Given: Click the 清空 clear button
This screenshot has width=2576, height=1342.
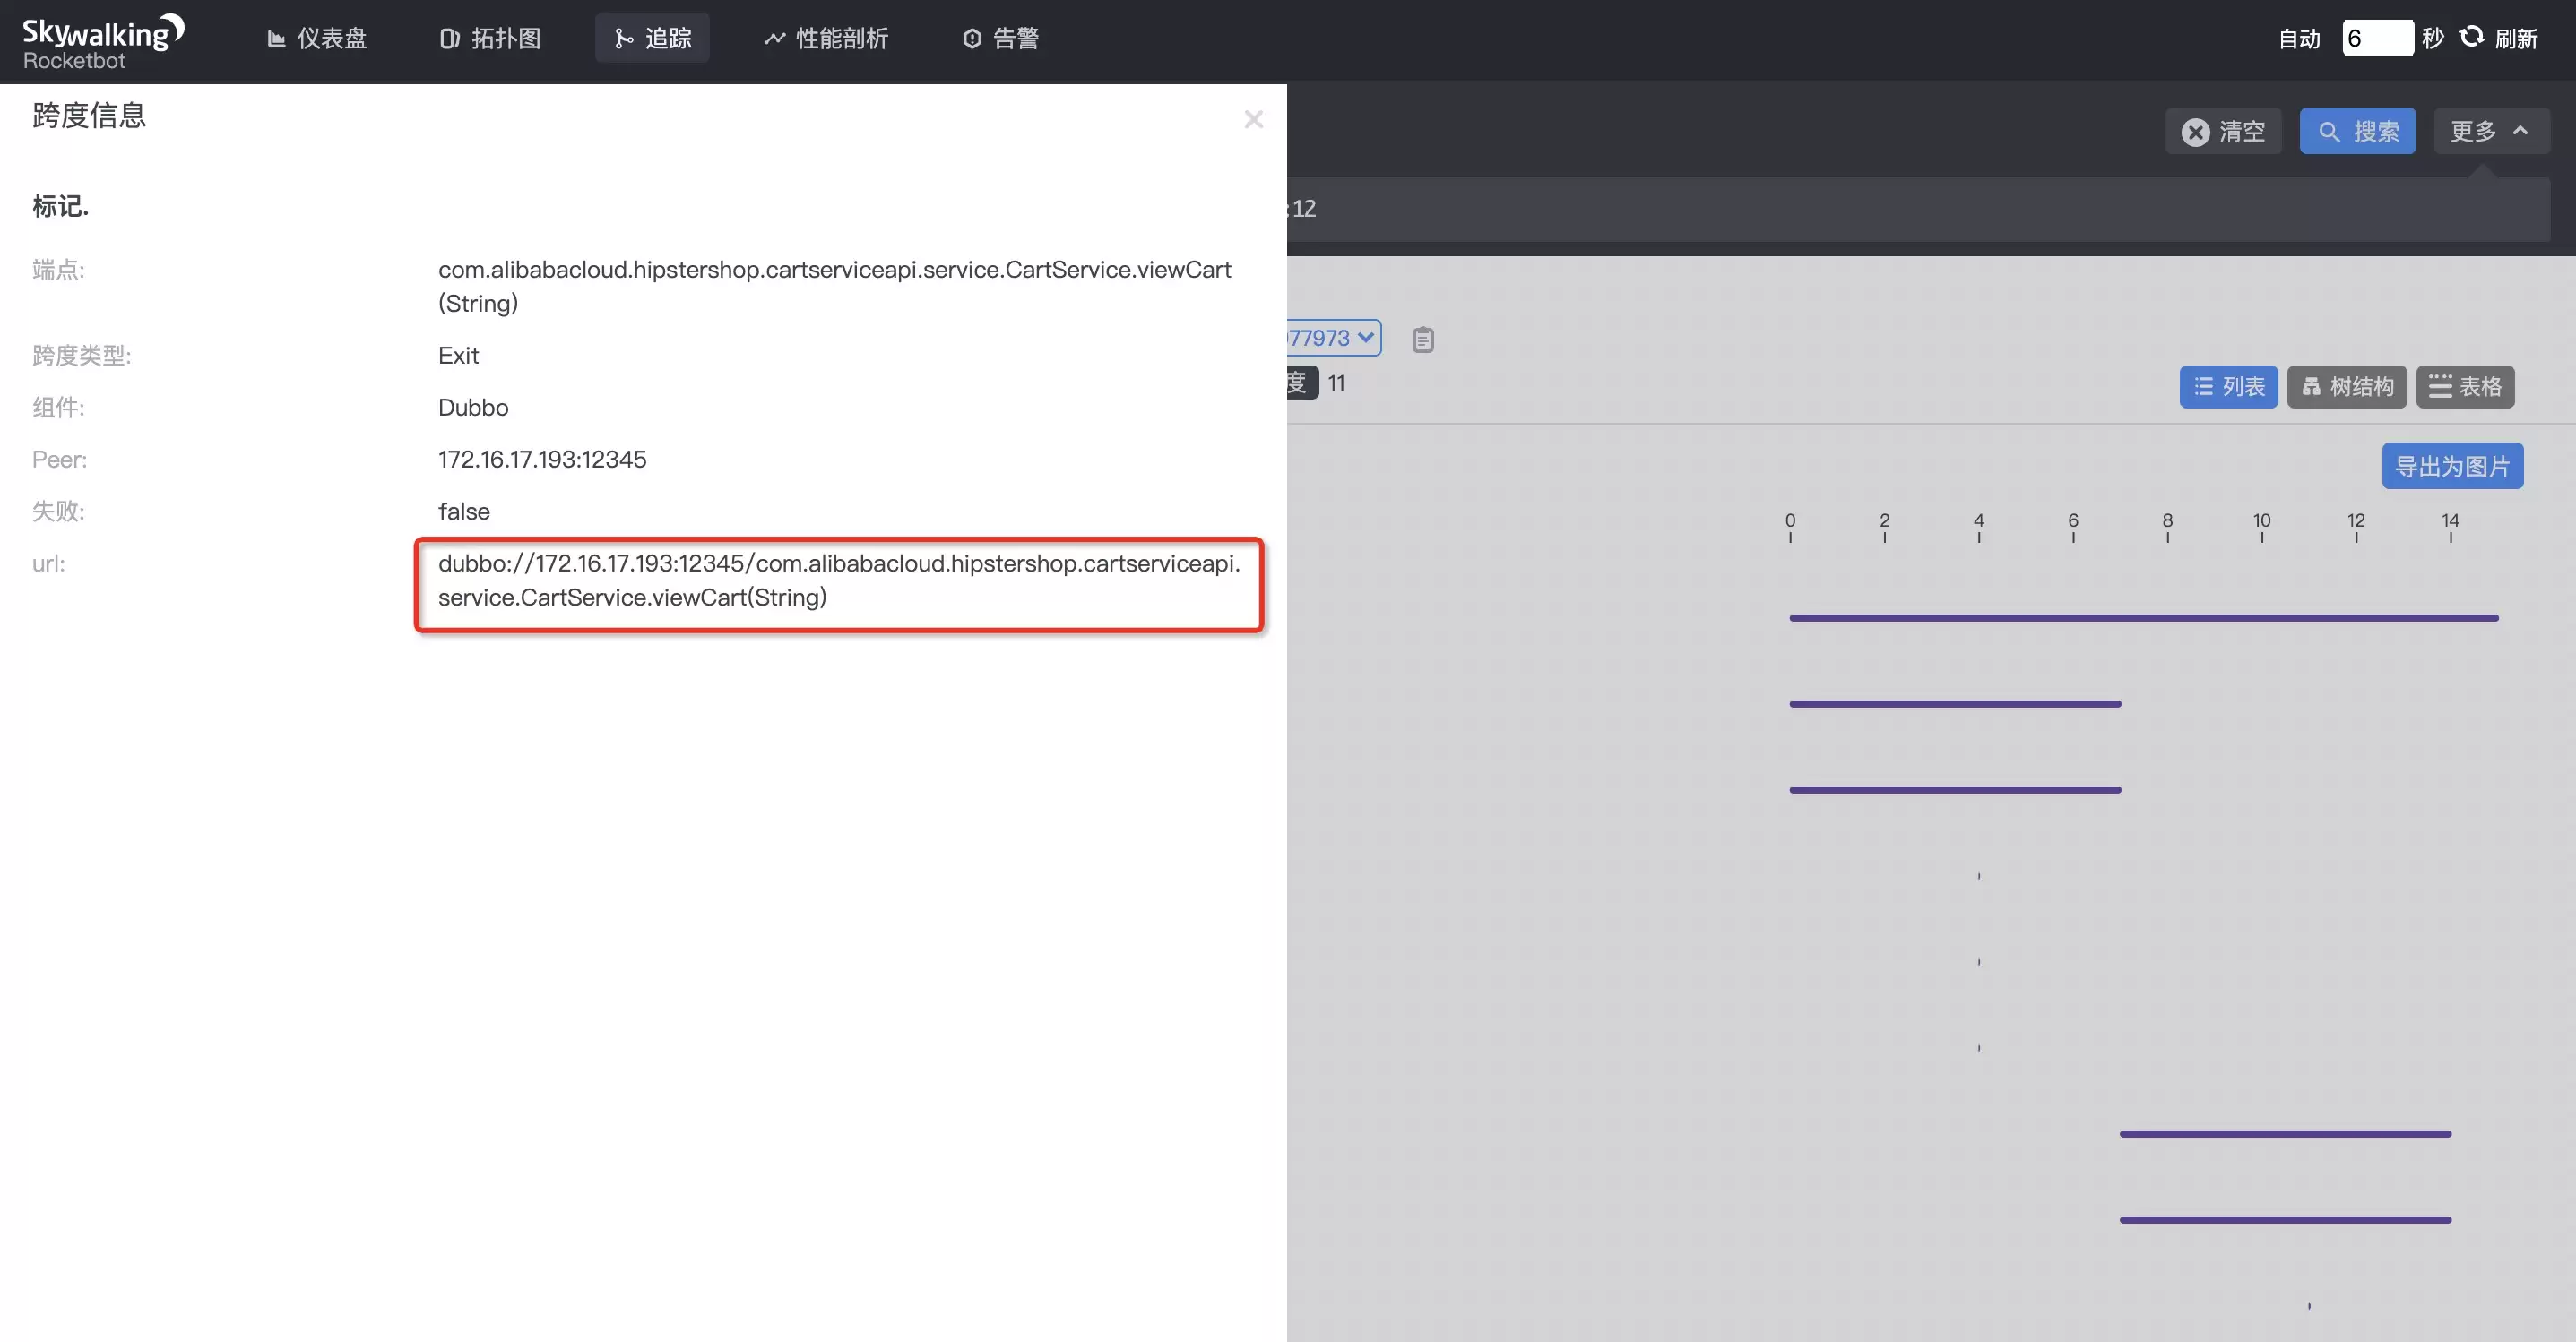Looking at the screenshot, I should pyautogui.click(x=2223, y=131).
